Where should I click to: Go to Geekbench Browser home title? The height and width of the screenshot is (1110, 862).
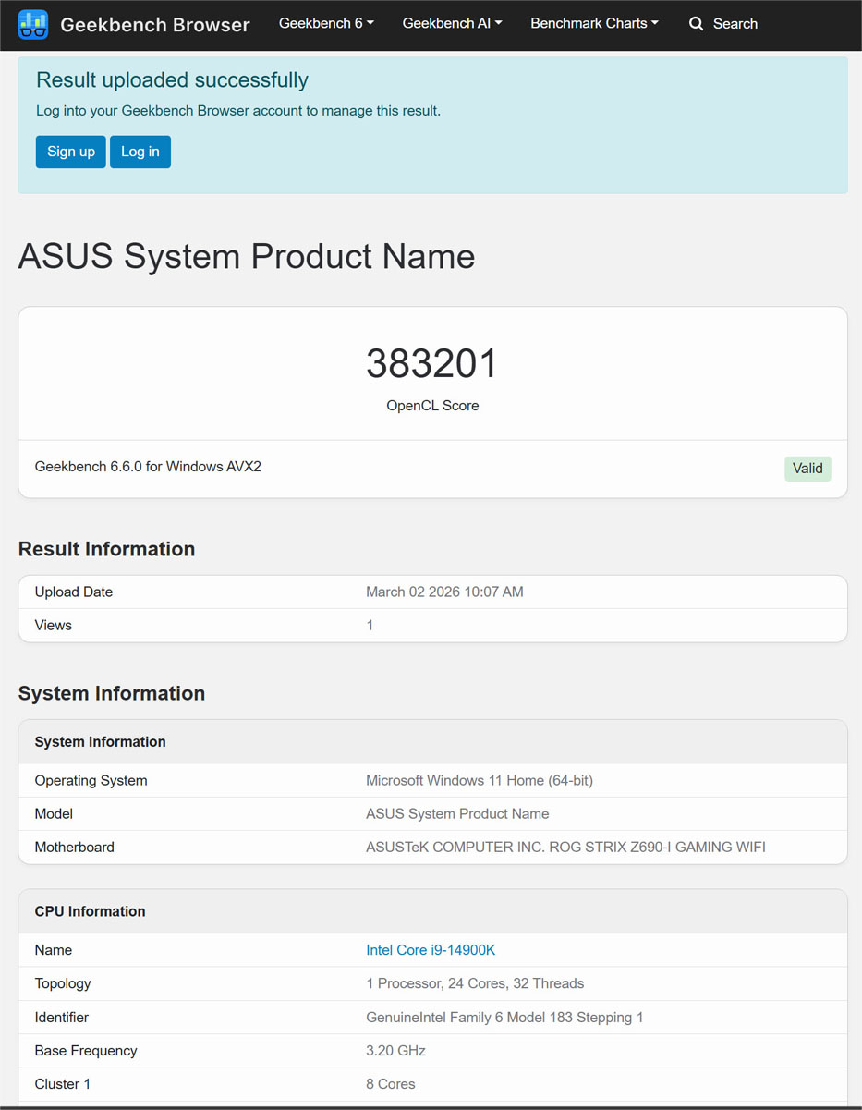click(154, 25)
